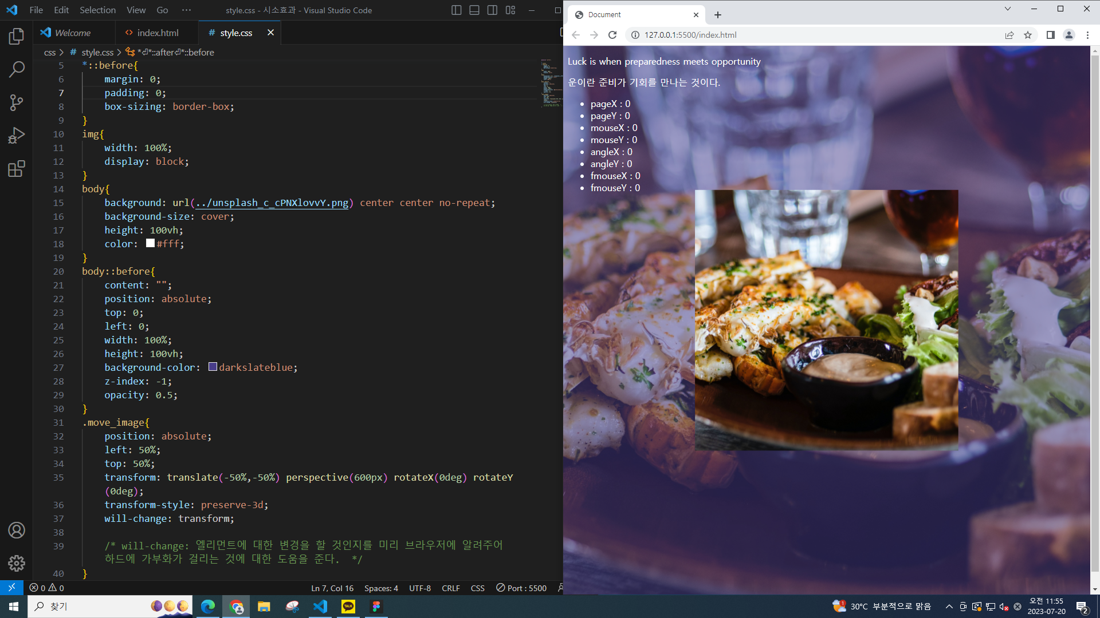The width and height of the screenshot is (1100, 618).
Task: Click the Accounts icon in activity bar
Action: click(x=16, y=530)
